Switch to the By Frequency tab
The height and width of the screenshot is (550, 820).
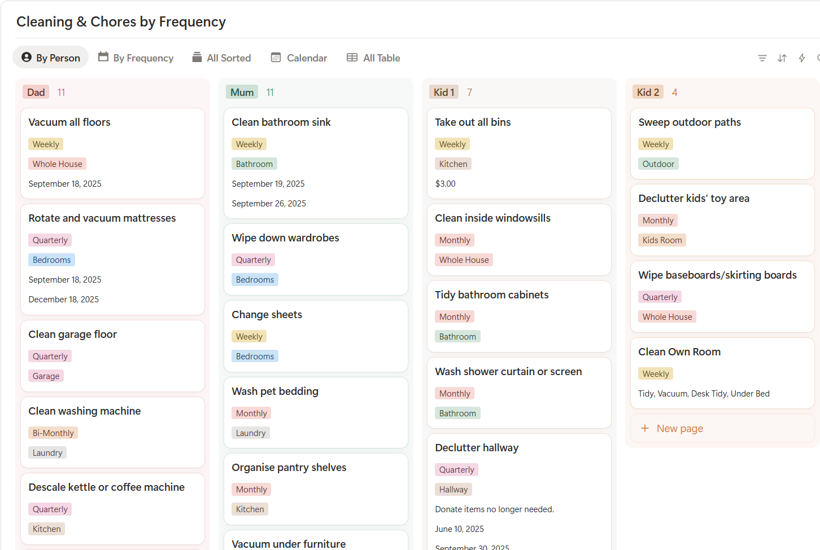tap(143, 58)
